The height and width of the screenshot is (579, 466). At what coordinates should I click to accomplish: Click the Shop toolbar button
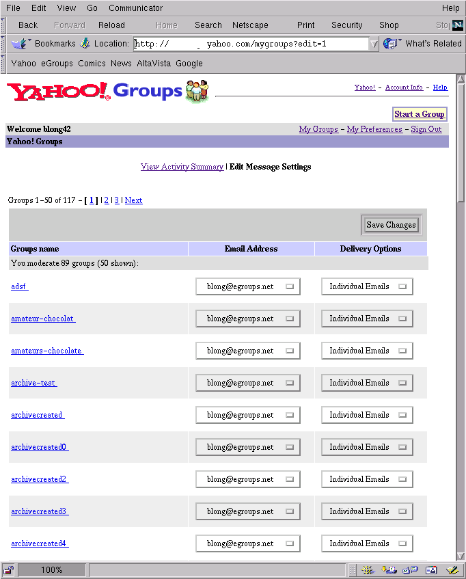389,25
